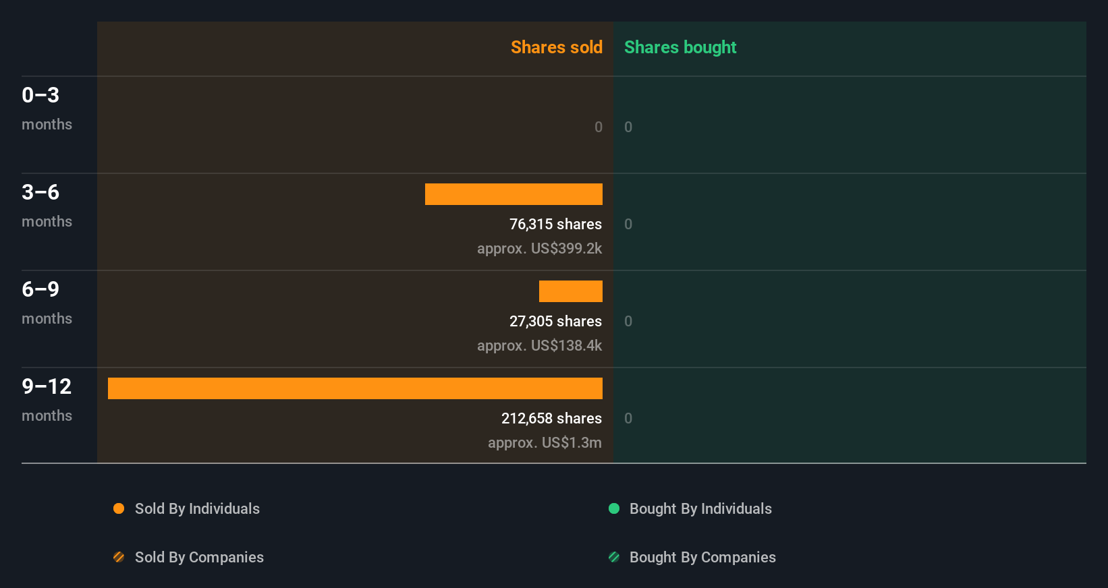Click the 212,658 shares value

click(x=551, y=419)
